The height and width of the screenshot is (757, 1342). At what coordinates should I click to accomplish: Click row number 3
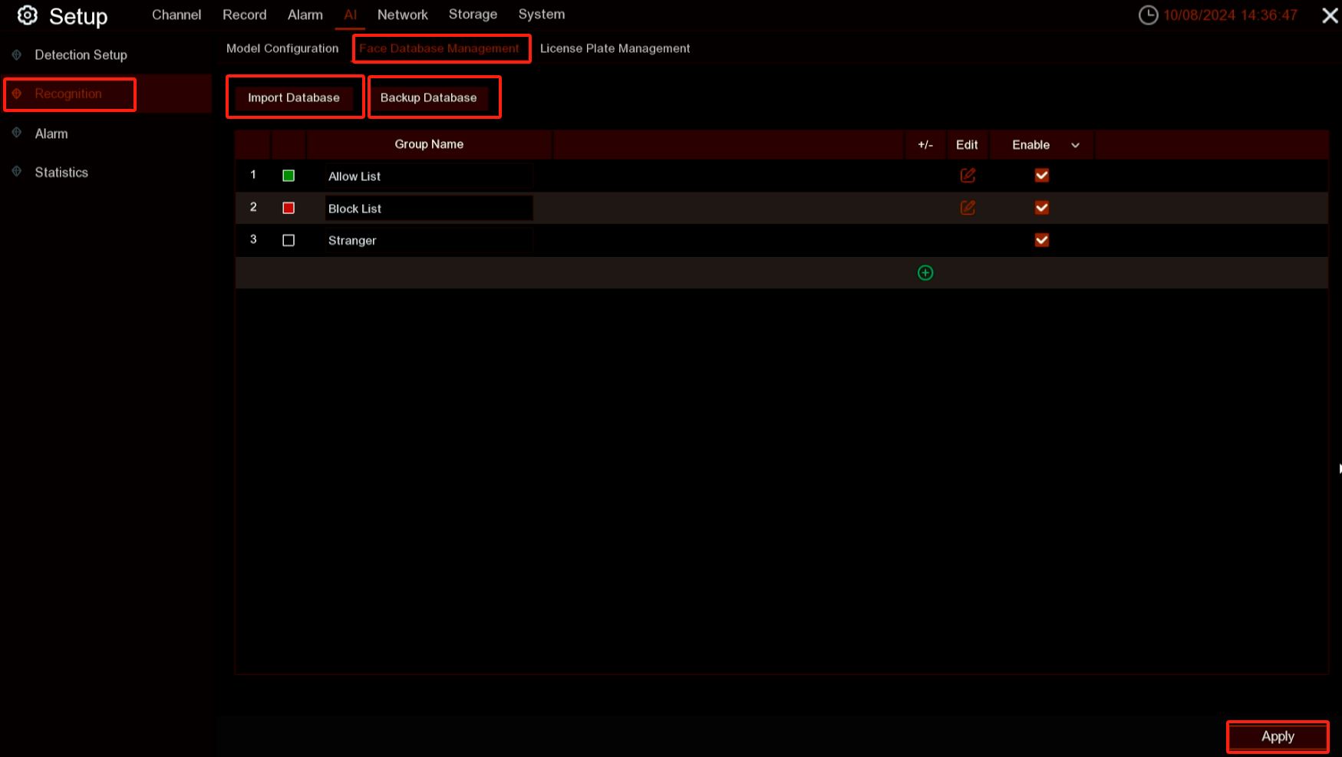coord(253,239)
